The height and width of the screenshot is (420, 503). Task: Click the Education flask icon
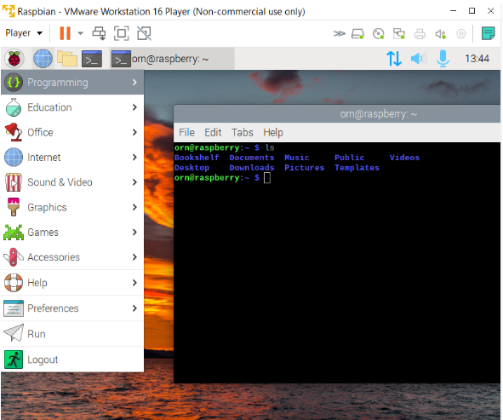(x=14, y=107)
